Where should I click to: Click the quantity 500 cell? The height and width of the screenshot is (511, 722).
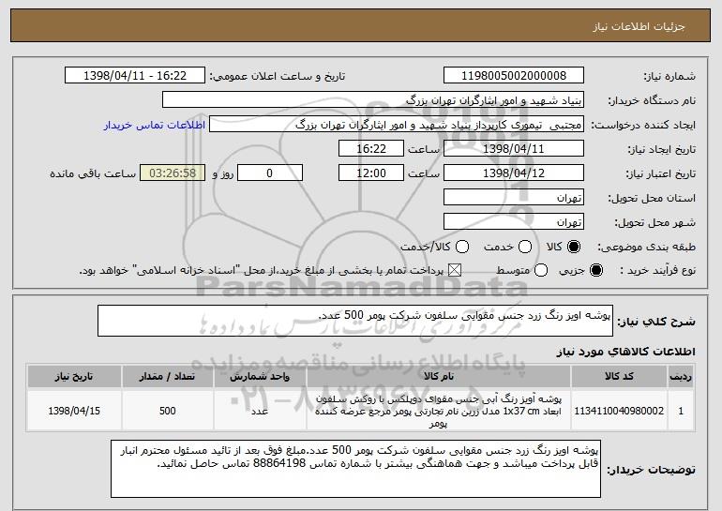(167, 411)
